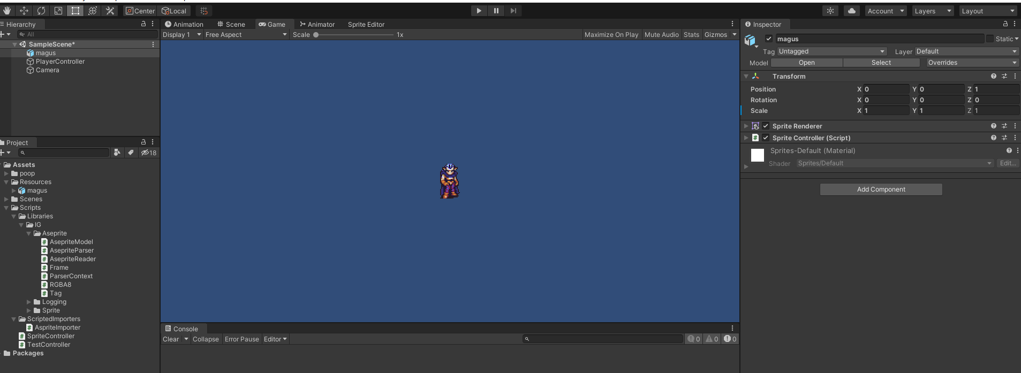Open the prefab Overrides dropdown
This screenshot has height=373, width=1021.
tap(972, 63)
